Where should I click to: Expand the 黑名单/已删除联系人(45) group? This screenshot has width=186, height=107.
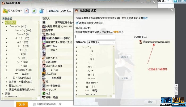(x=7, y=90)
